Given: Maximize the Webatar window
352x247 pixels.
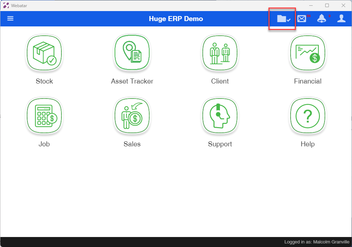Looking at the screenshot, I should [327, 5].
